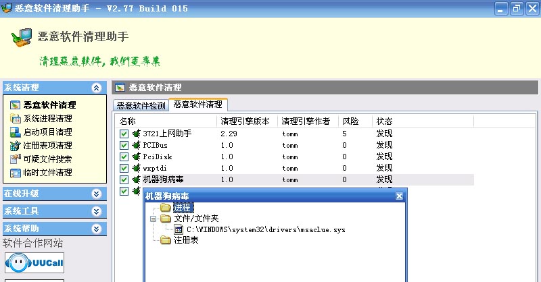Expand the 在线升级 sidebar section
The height and width of the screenshot is (282, 541).
[97, 194]
